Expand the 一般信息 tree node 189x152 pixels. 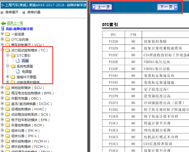pyautogui.click(x=2, y=34)
